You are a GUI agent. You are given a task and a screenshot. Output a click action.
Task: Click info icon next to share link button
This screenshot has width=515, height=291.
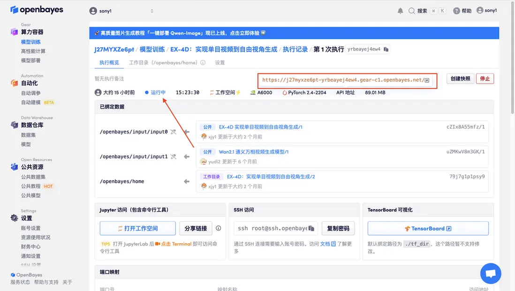219,228
